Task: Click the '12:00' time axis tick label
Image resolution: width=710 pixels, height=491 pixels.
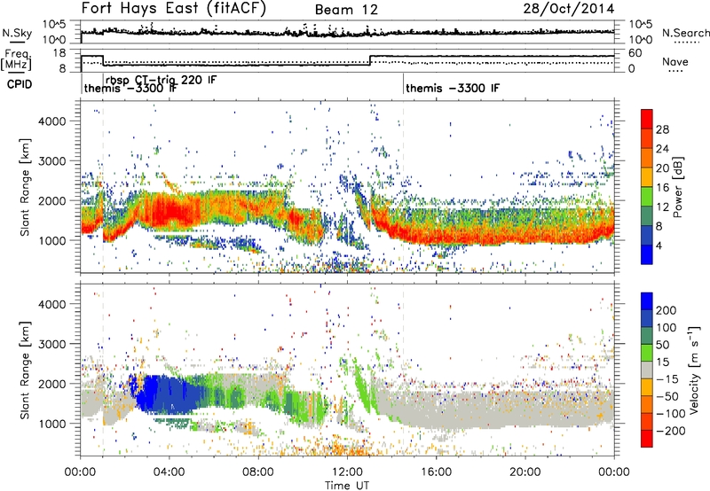Action: pyautogui.click(x=347, y=472)
